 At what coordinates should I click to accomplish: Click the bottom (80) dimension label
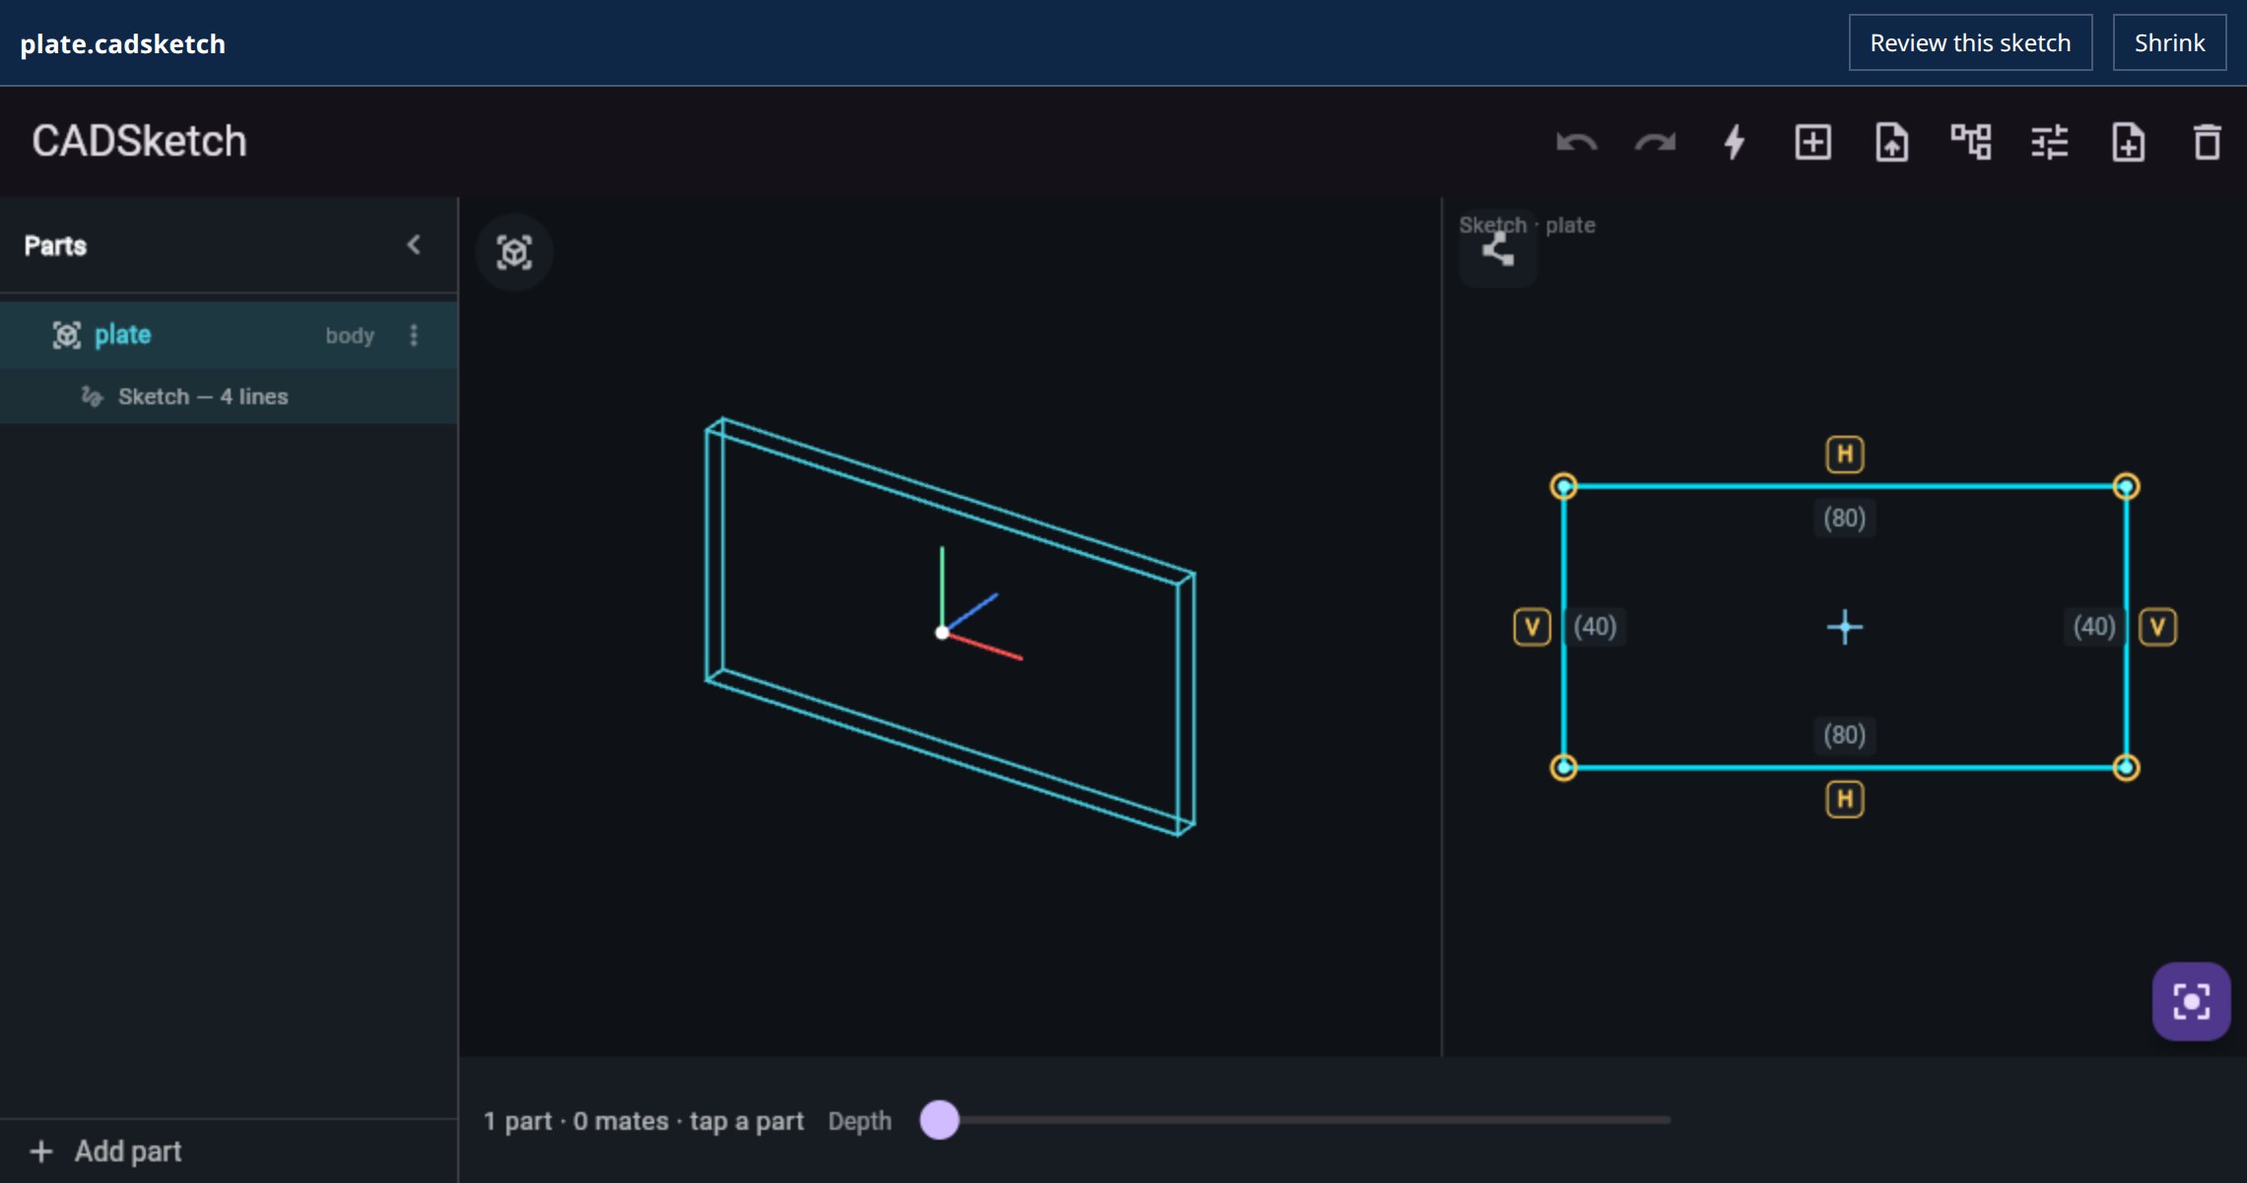1844,735
